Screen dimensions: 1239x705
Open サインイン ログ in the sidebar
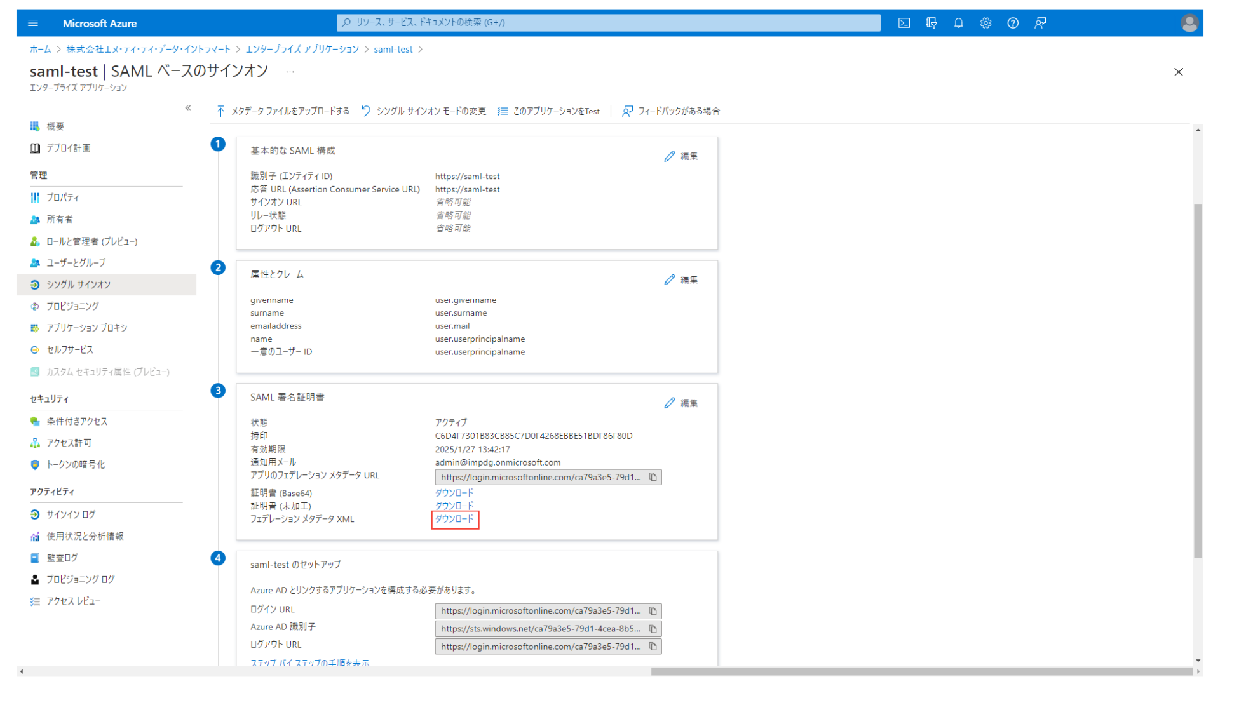click(70, 514)
